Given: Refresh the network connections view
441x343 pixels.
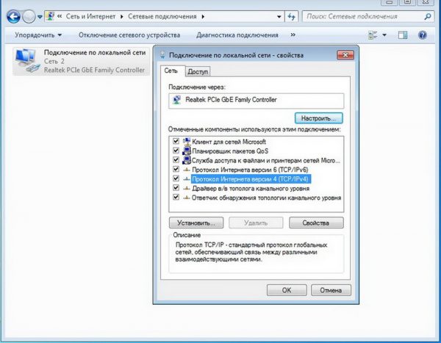Looking at the screenshot, I should click(291, 17).
